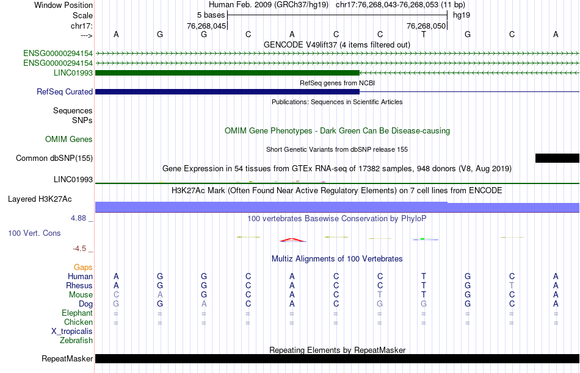This screenshot has width=580, height=373.
Task: Click the 76,268,045 ruler coordinate
Action: (x=206, y=26)
